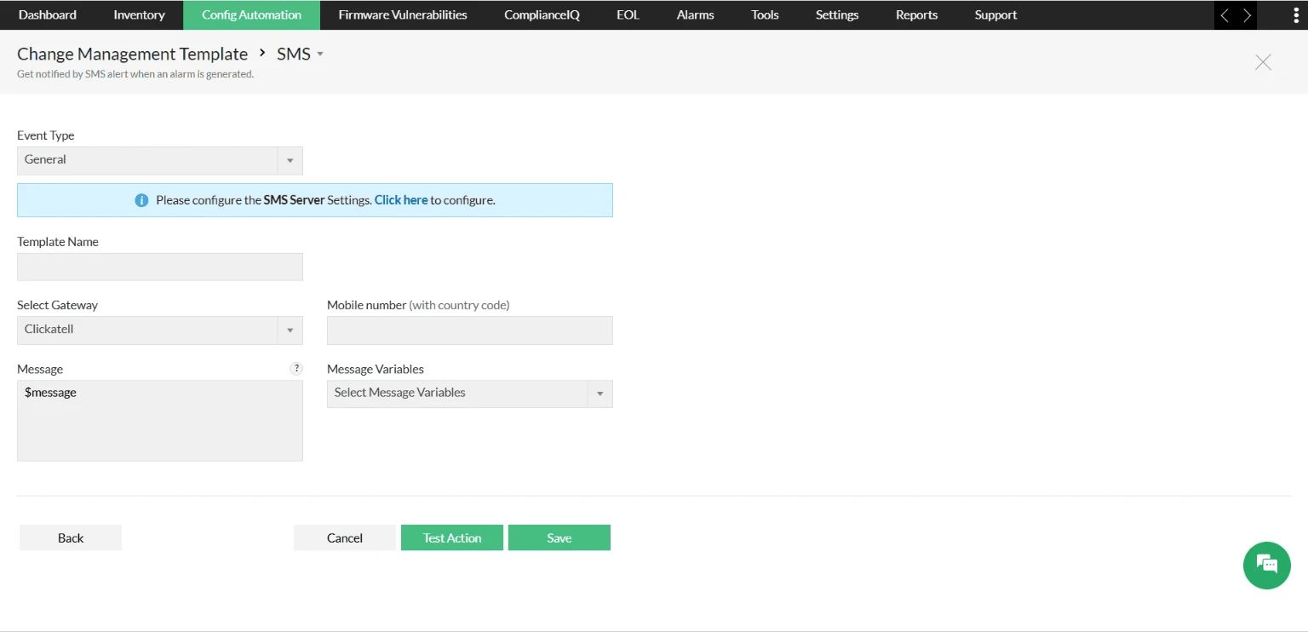
Task: Close the SMS template page with the X
Action: (x=1264, y=62)
